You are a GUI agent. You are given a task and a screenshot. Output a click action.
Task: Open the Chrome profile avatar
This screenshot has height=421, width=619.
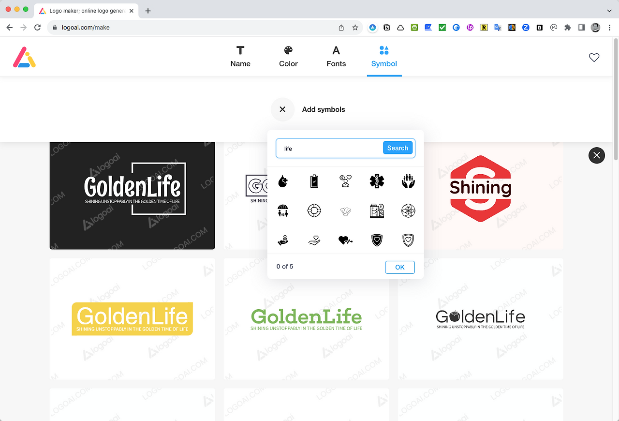pos(595,28)
